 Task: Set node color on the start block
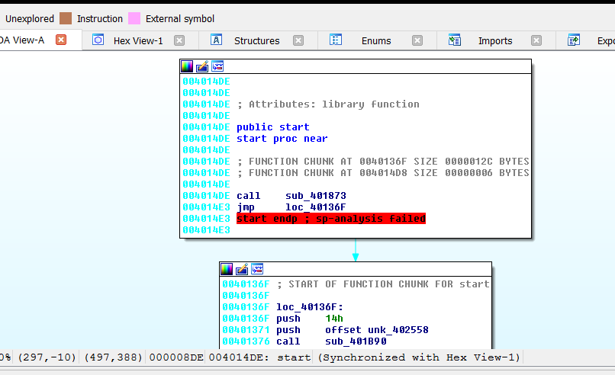pyautogui.click(x=188, y=67)
